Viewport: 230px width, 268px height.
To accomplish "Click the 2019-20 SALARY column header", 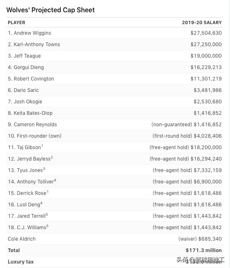I will point(202,22).
